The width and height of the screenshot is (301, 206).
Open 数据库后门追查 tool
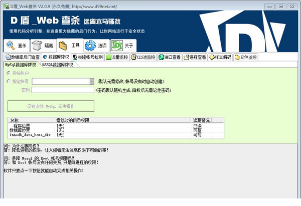pos(23,57)
